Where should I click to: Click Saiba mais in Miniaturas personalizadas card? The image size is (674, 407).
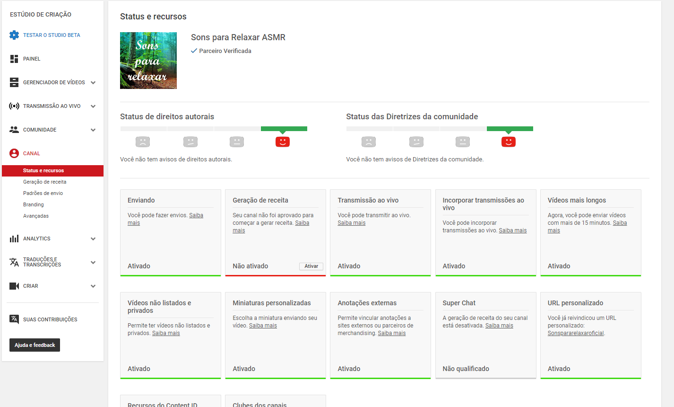(x=263, y=326)
